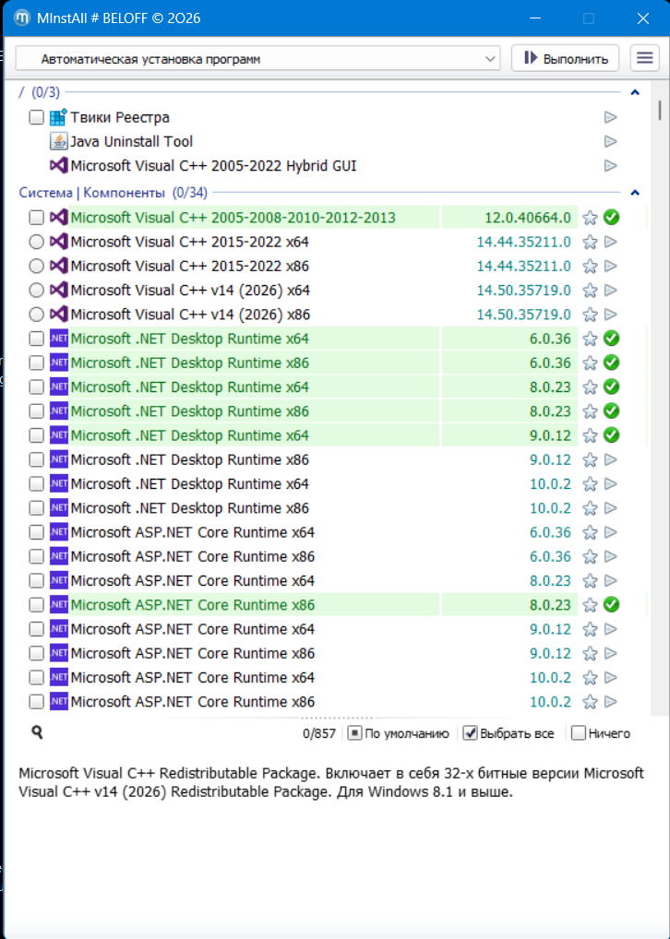Click the Выполнить button

point(565,58)
